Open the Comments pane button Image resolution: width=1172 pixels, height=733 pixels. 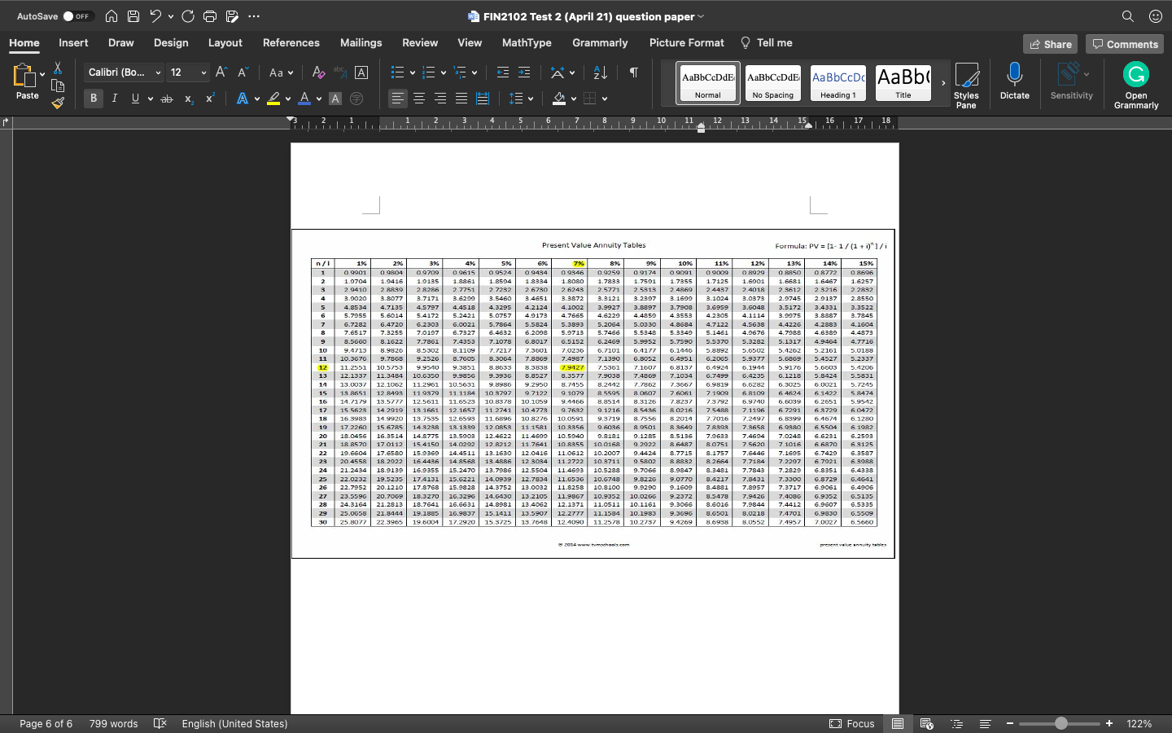1126,44
